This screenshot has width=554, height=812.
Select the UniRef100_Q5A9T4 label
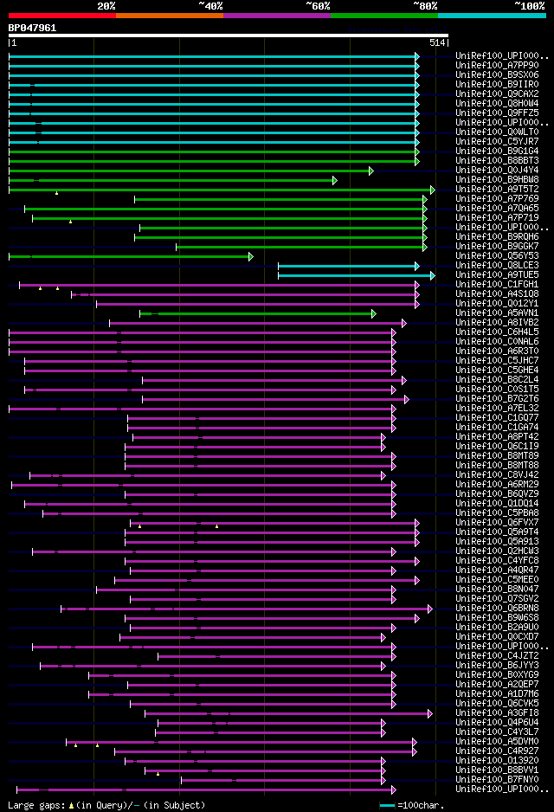point(497,532)
